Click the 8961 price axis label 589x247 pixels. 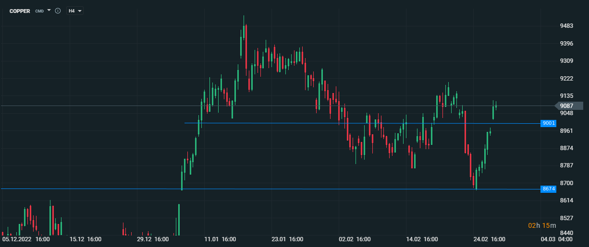(x=566, y=130)
